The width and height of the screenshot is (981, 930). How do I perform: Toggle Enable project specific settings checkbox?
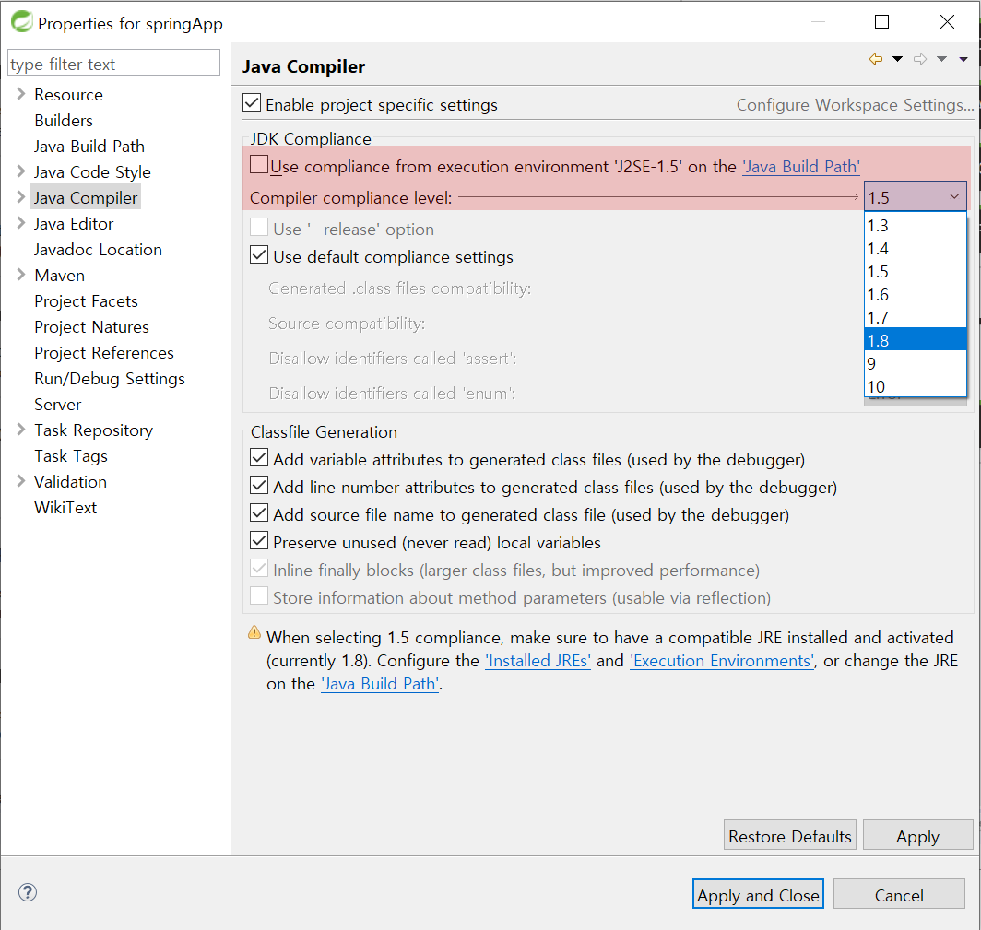[252, 102]
